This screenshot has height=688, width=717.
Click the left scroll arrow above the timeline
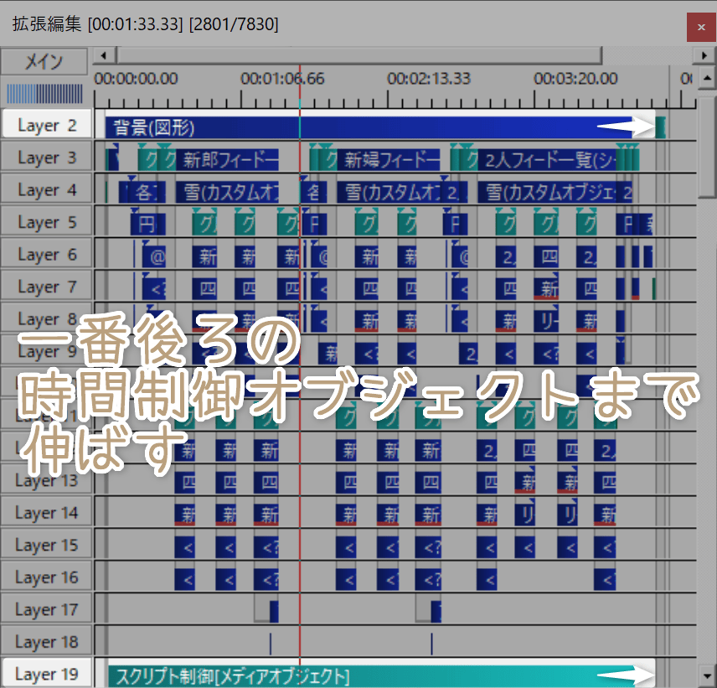pyautogui.click(x=104, y=55)
